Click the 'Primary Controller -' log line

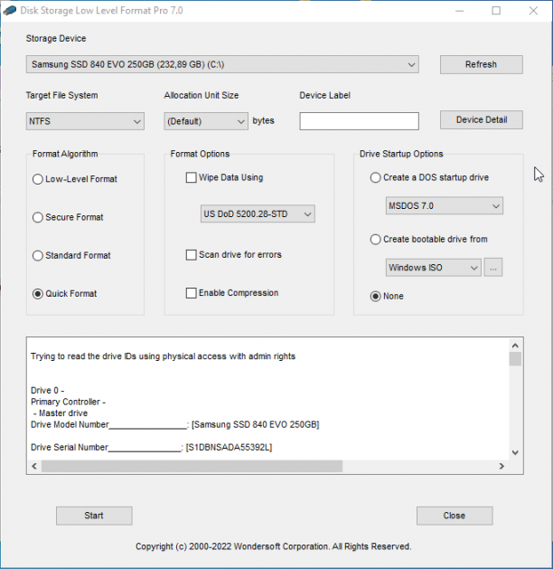click(68, 402)
